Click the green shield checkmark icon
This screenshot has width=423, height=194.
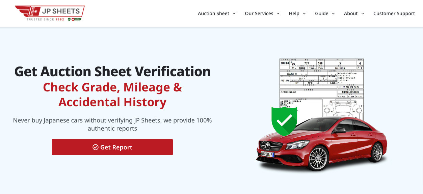click(x=284, y=121)
